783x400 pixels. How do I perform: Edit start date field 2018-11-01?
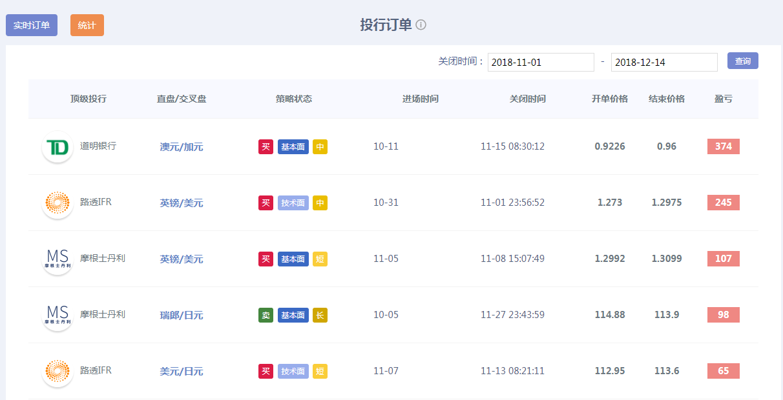point(541,62)
